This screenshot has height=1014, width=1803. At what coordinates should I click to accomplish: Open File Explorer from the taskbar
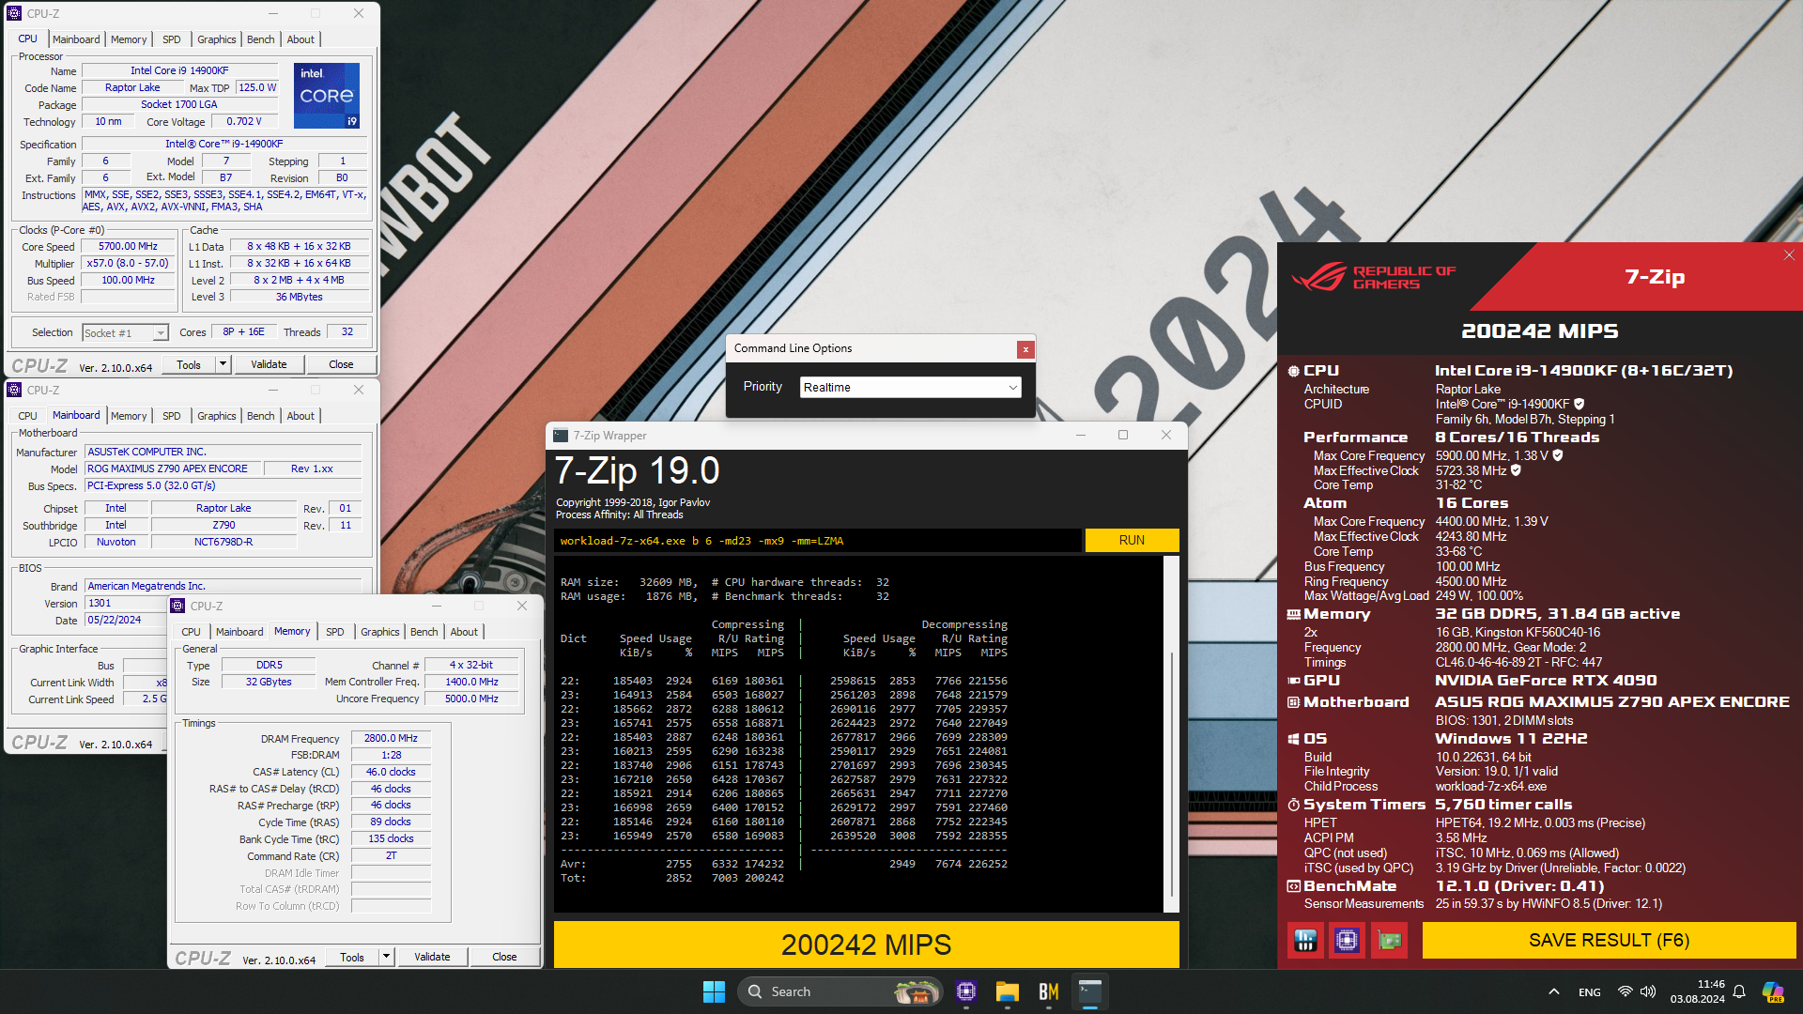click(1008, 991)
